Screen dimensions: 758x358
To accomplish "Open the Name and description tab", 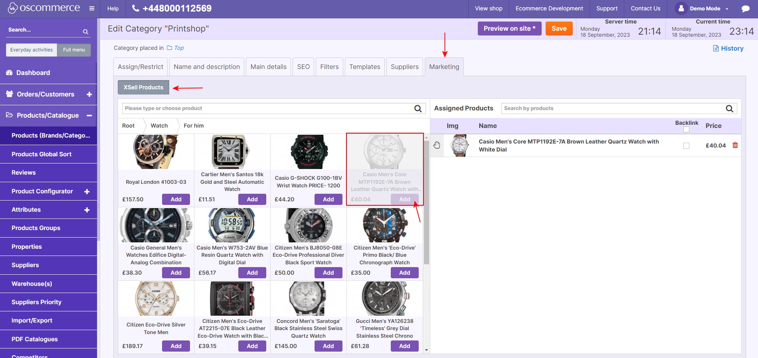I will pos(207,67).
